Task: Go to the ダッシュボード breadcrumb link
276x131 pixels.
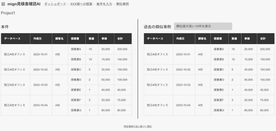Action: click(x=55, y=4)
